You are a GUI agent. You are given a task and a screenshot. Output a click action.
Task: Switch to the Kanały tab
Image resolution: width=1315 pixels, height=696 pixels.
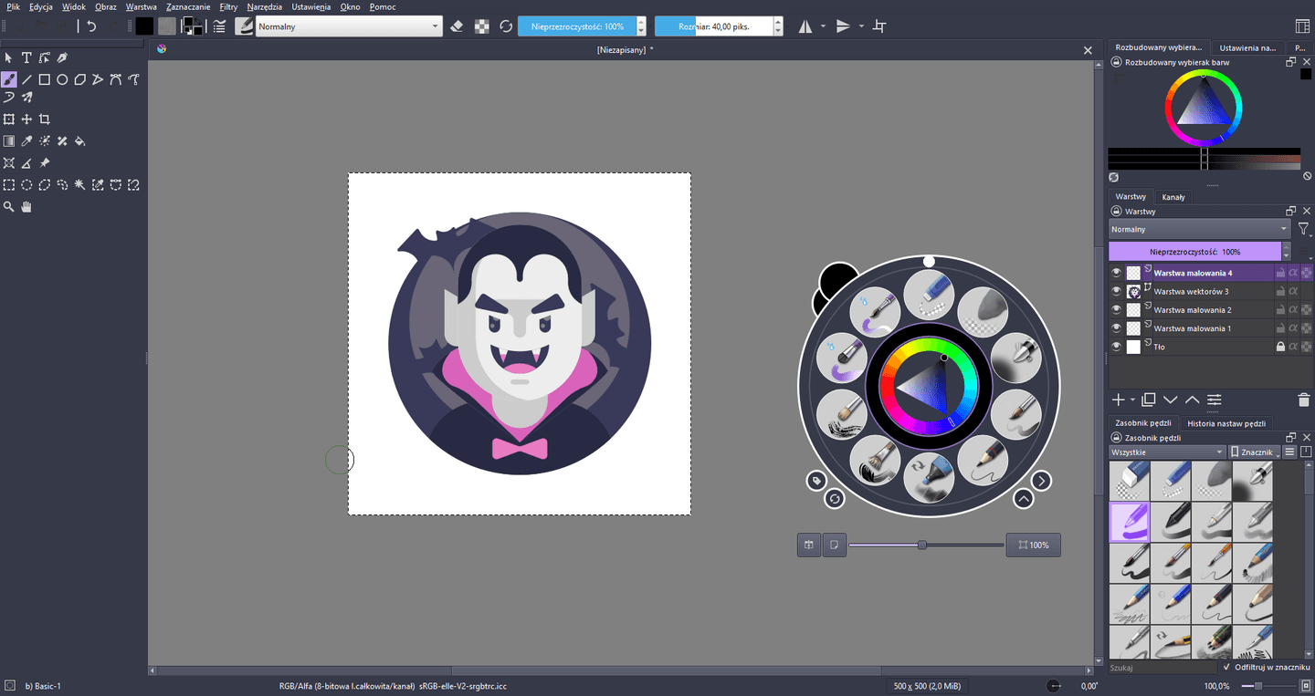click(1173, 196)
